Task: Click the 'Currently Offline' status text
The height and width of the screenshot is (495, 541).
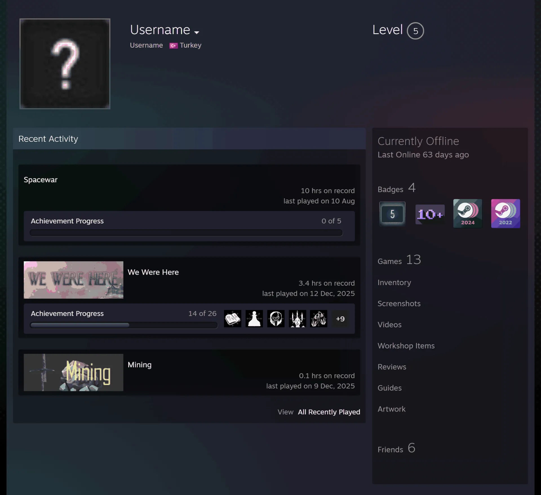Action: pyautogui.click(x=418, y=141)
